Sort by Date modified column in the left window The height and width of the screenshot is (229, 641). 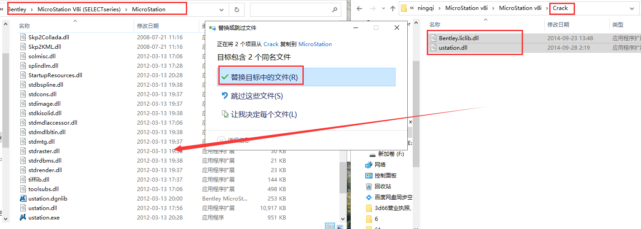pos(148,26)
